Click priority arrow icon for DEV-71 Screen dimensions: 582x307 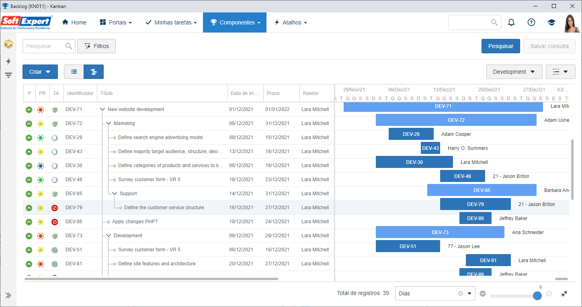29,109
